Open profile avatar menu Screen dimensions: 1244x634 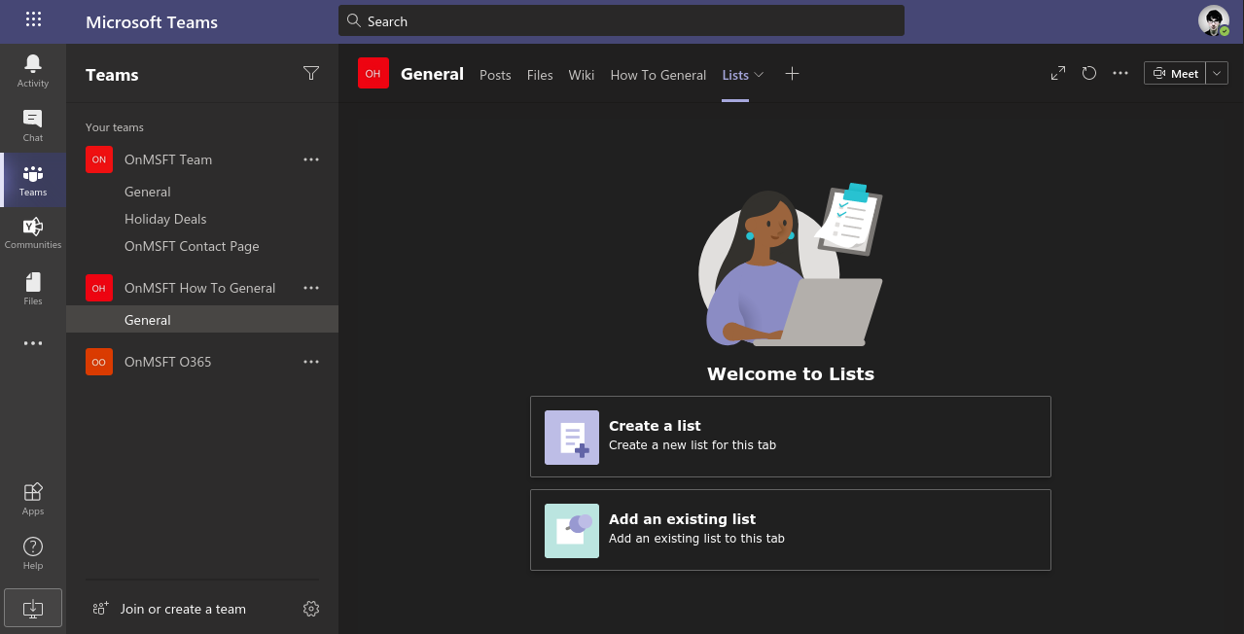point(1213,20)
